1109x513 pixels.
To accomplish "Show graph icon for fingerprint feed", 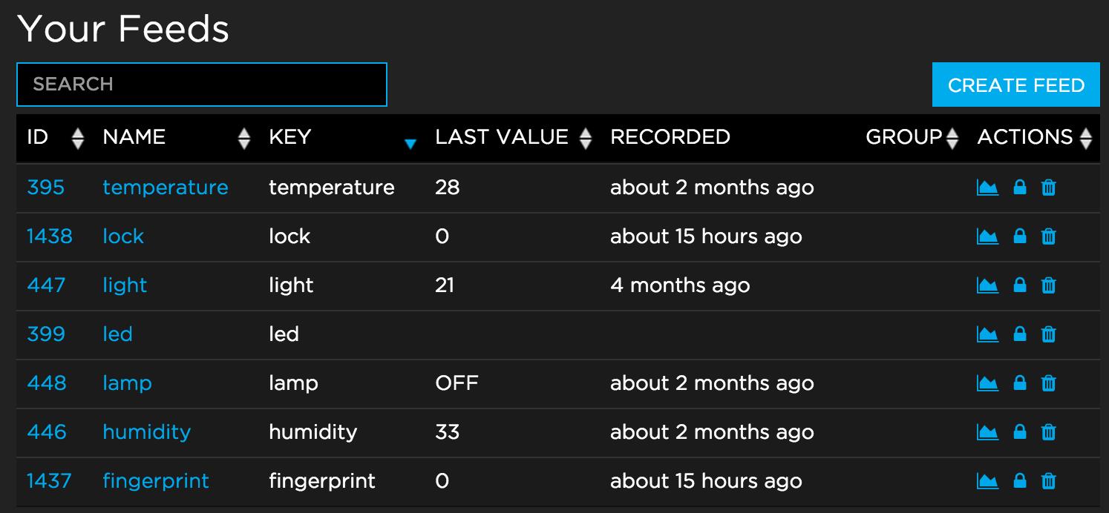I will click(x=987, y=481).
